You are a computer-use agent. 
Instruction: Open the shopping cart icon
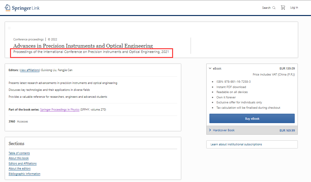pos(283,8)
